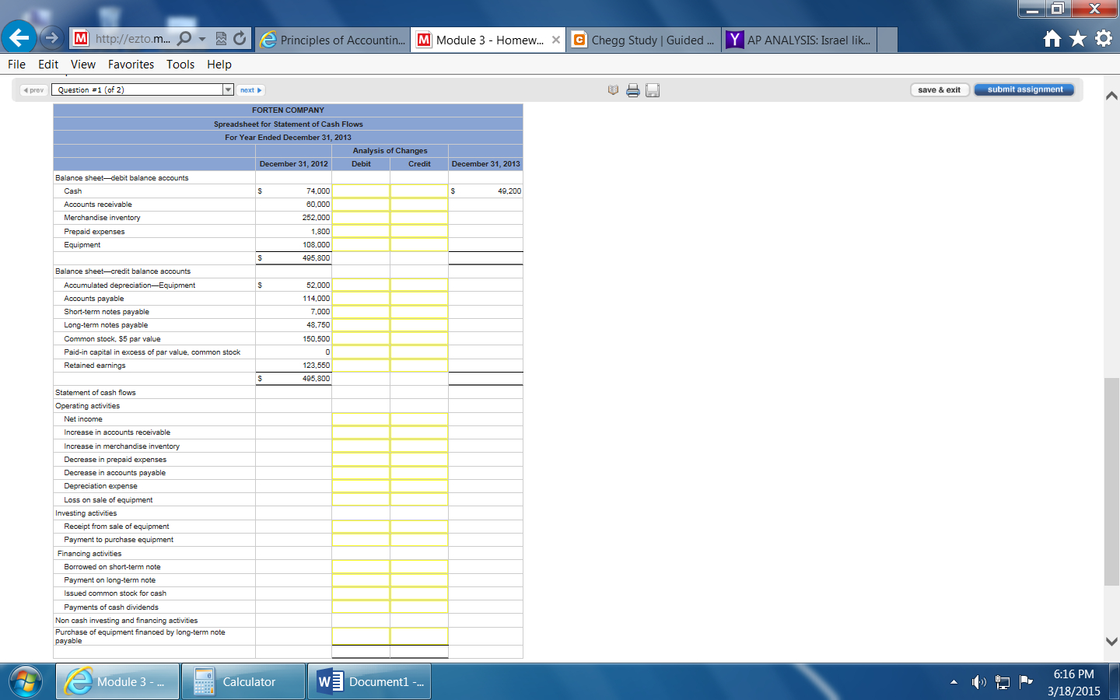Go to the next question link

coord(250,90)
